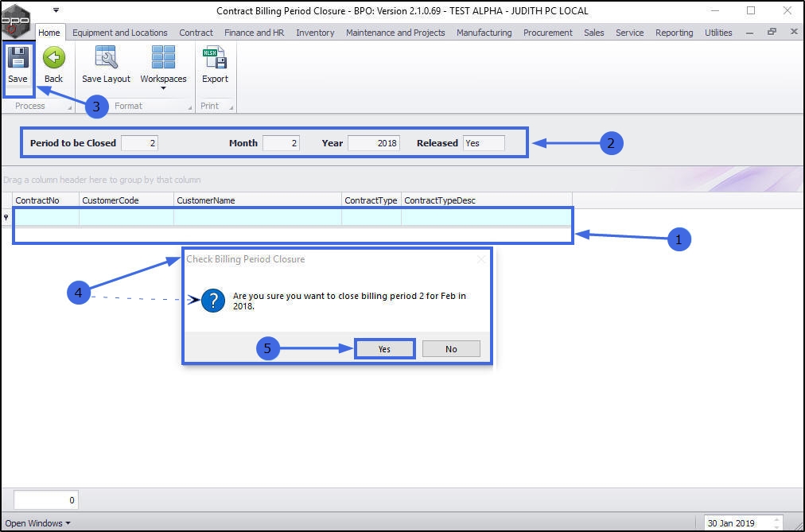805x532 pixels.
Task: Click the Month input field
Action: 281,143
